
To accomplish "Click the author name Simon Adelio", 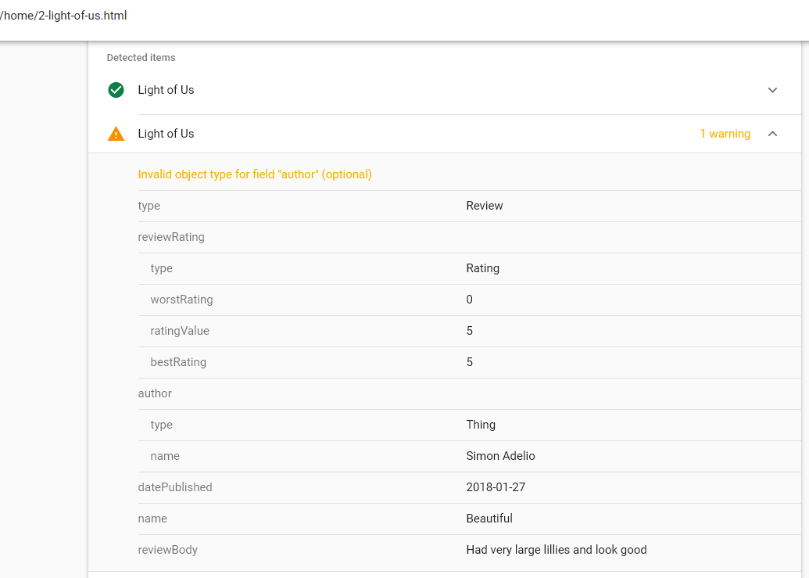I will pyautogui.click(x=500, y=456).
